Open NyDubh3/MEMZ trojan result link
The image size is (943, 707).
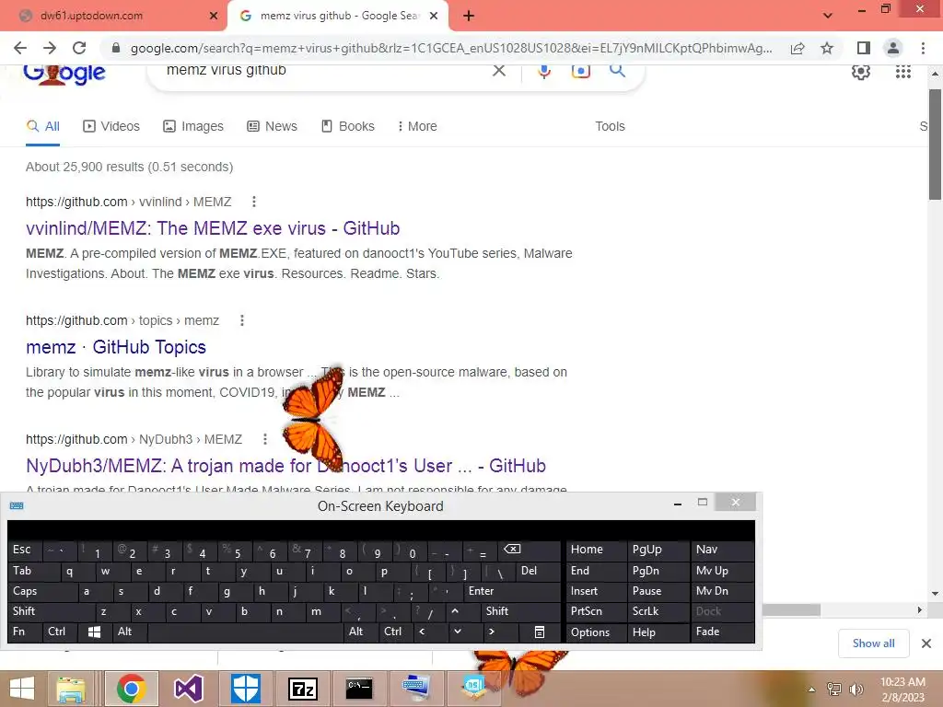[x=285, y=466]
